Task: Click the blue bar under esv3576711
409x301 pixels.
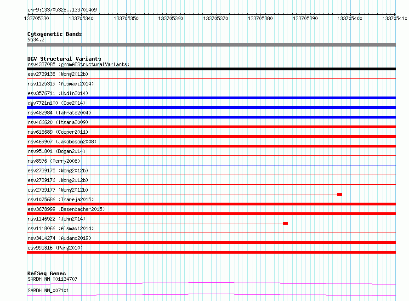Action: (x=211, y=98)
